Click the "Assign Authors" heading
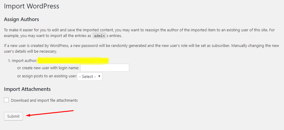Screen dimensions: 284x130 pos(21,19)
